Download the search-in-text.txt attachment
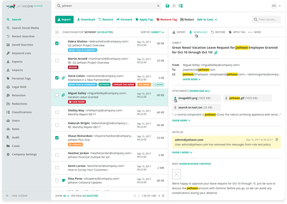Screen dimensions: 287x204 [x=175, y=108]
